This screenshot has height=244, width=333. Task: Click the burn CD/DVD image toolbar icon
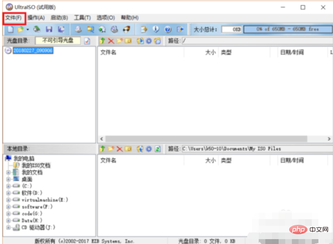click(x=115, y=29)
